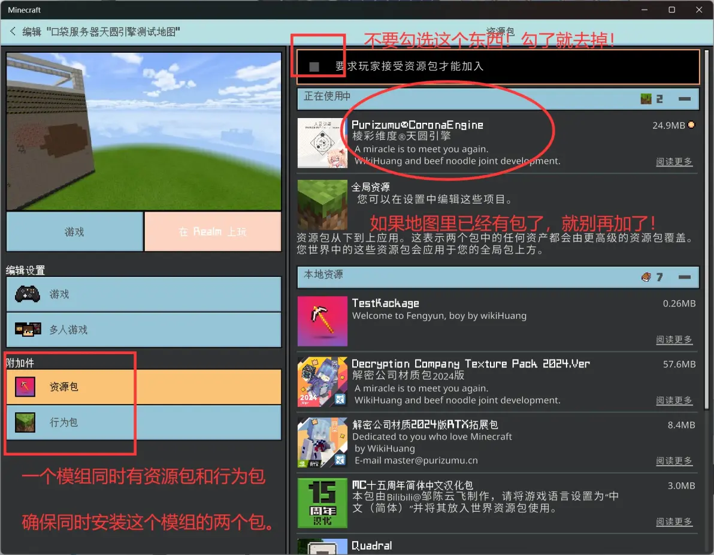Toggle 要求玩家接受资源包才能加入 checkbox
714x555 pixels.
314,67
